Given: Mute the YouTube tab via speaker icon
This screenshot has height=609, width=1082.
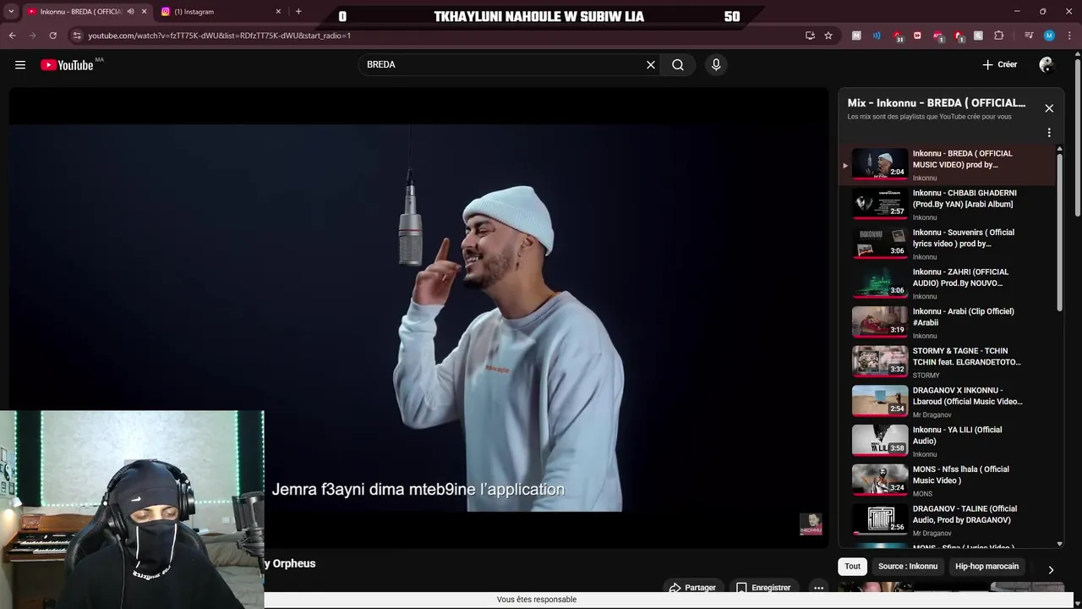Looking at the screenshot, I should (x=130, y=12).
